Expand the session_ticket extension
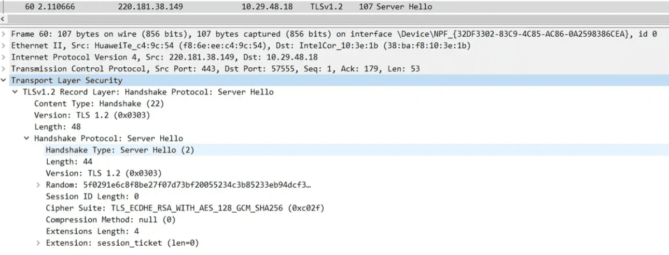 point(38,243)
